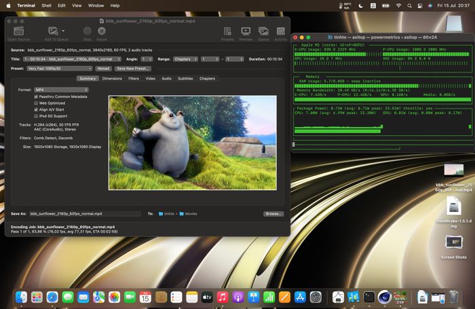The height and width of the screenshot is (309, 475).
Task: Open the Help menu
Action: coord(115,5)
